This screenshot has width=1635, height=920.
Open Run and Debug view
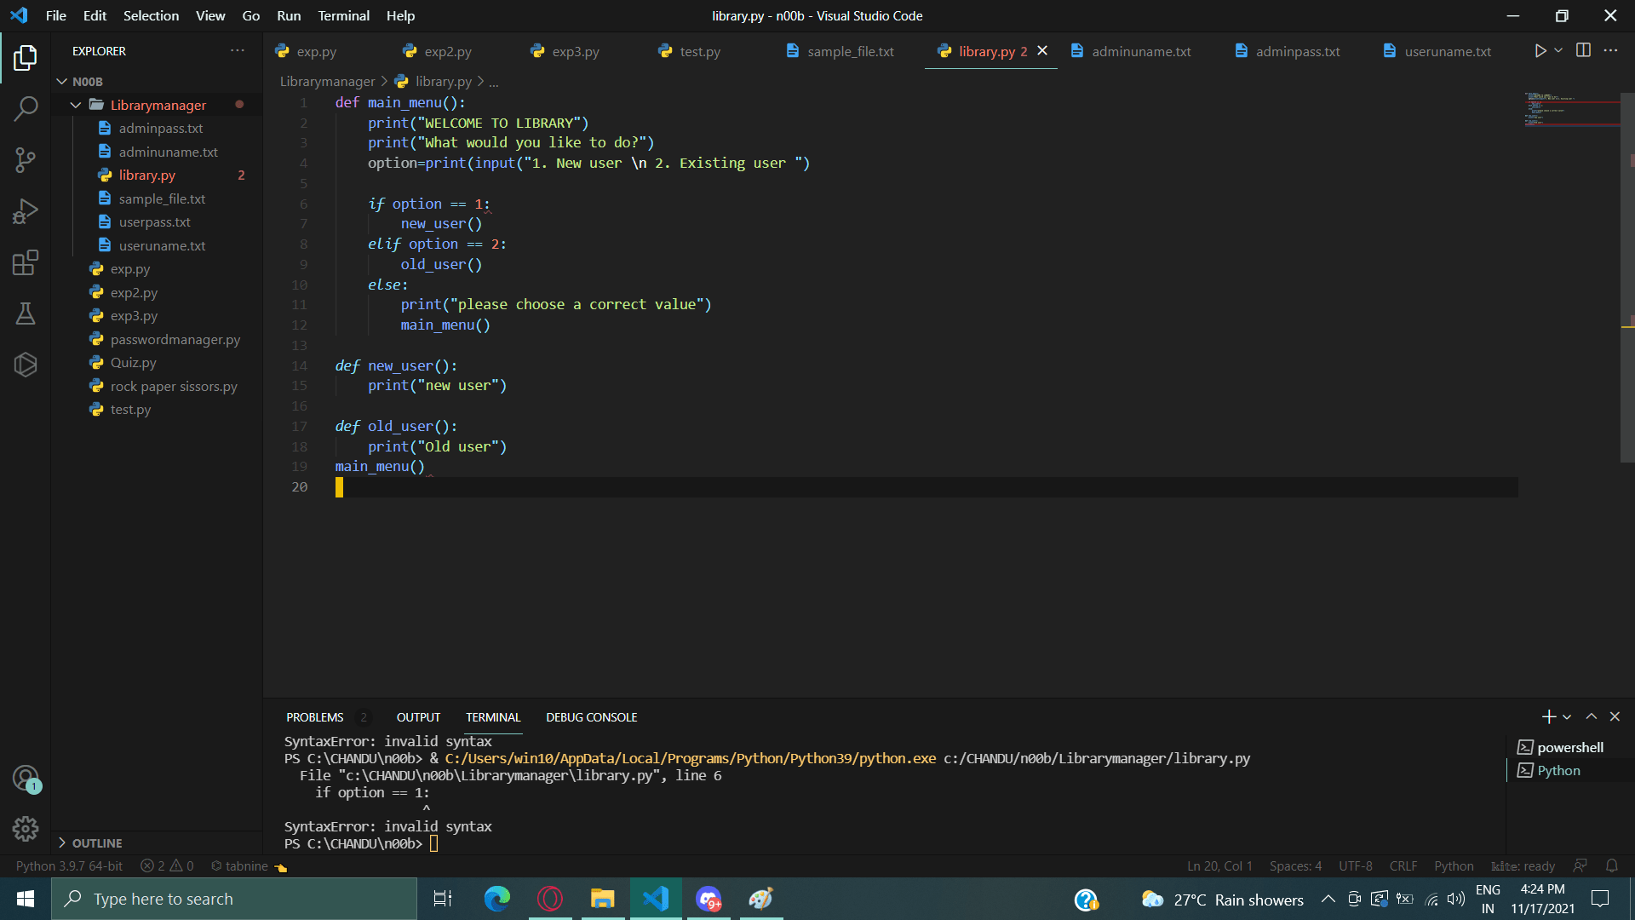(26, 211)
